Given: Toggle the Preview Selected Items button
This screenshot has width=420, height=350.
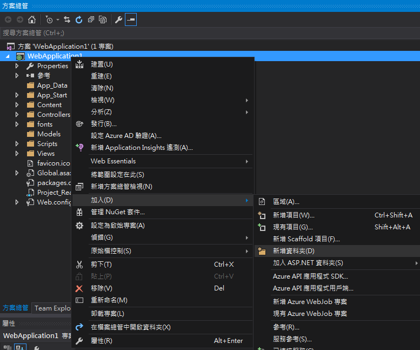Looking at the screenshot, I should 131,19.
